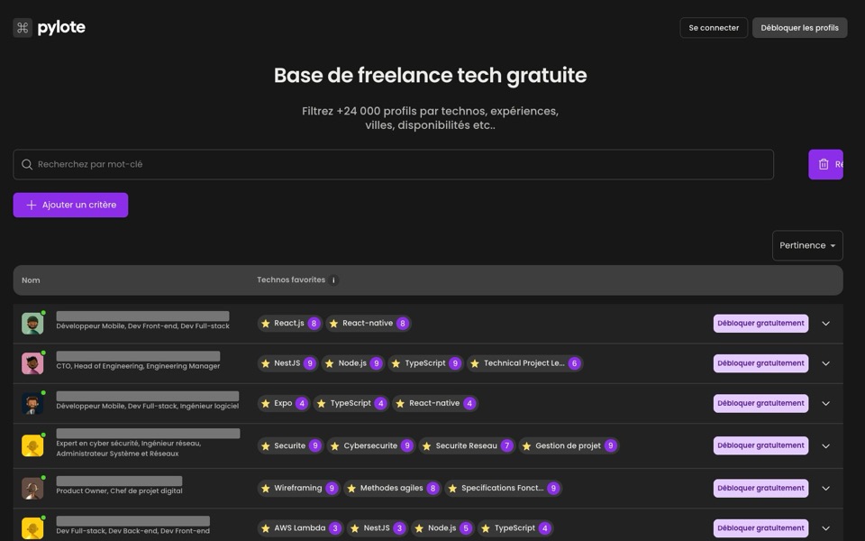
Task: Click Débloquer gratuitement on the Wireframing row
Action: (760, 488)
